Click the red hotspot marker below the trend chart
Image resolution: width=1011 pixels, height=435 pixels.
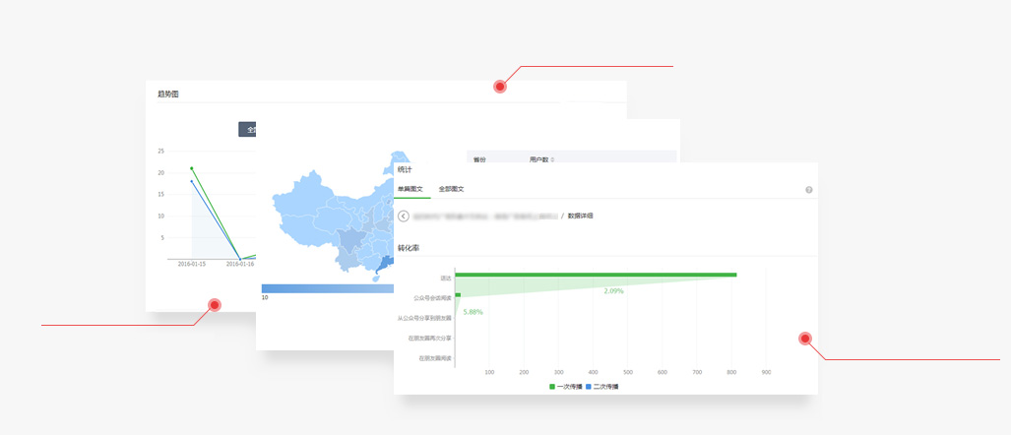tap(215, 305)
